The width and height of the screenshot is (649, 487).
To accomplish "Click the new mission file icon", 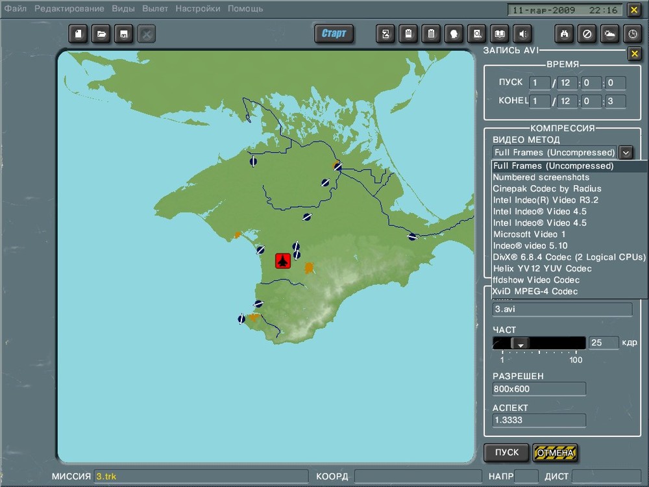I will [79, 34].
